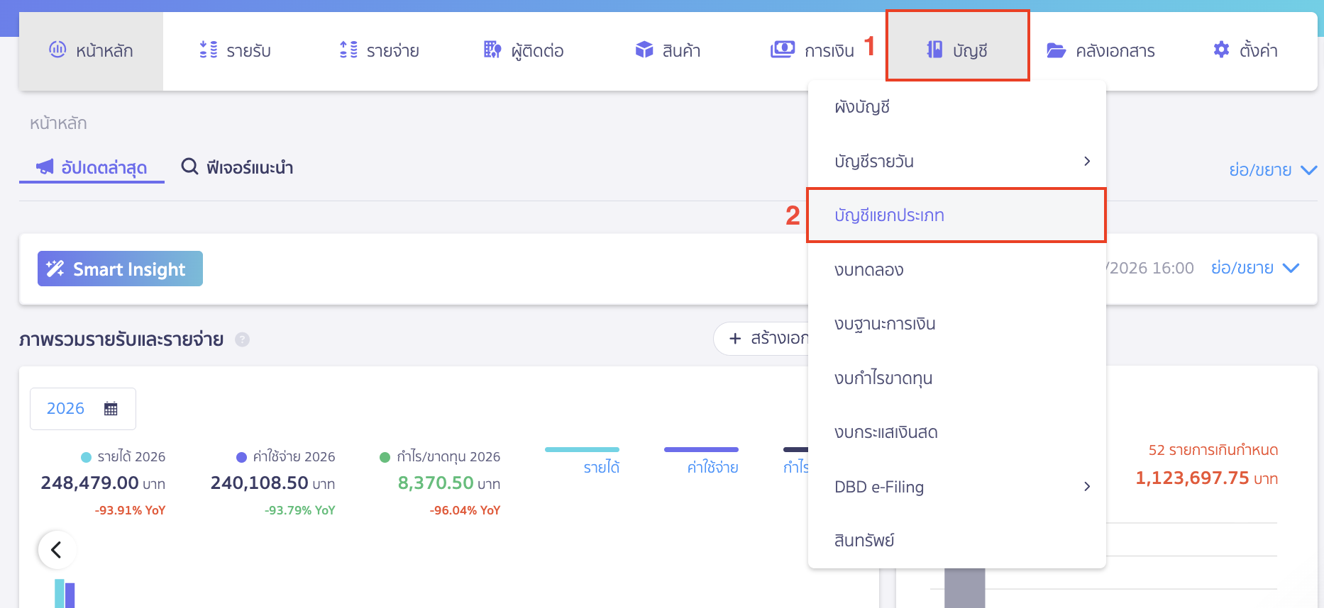The height and width of the screenshot is (608, 1324).
Task: Click the help question mark beside ภาพรวมรายรับและรายจ่าย
Action: click(242, 339)
